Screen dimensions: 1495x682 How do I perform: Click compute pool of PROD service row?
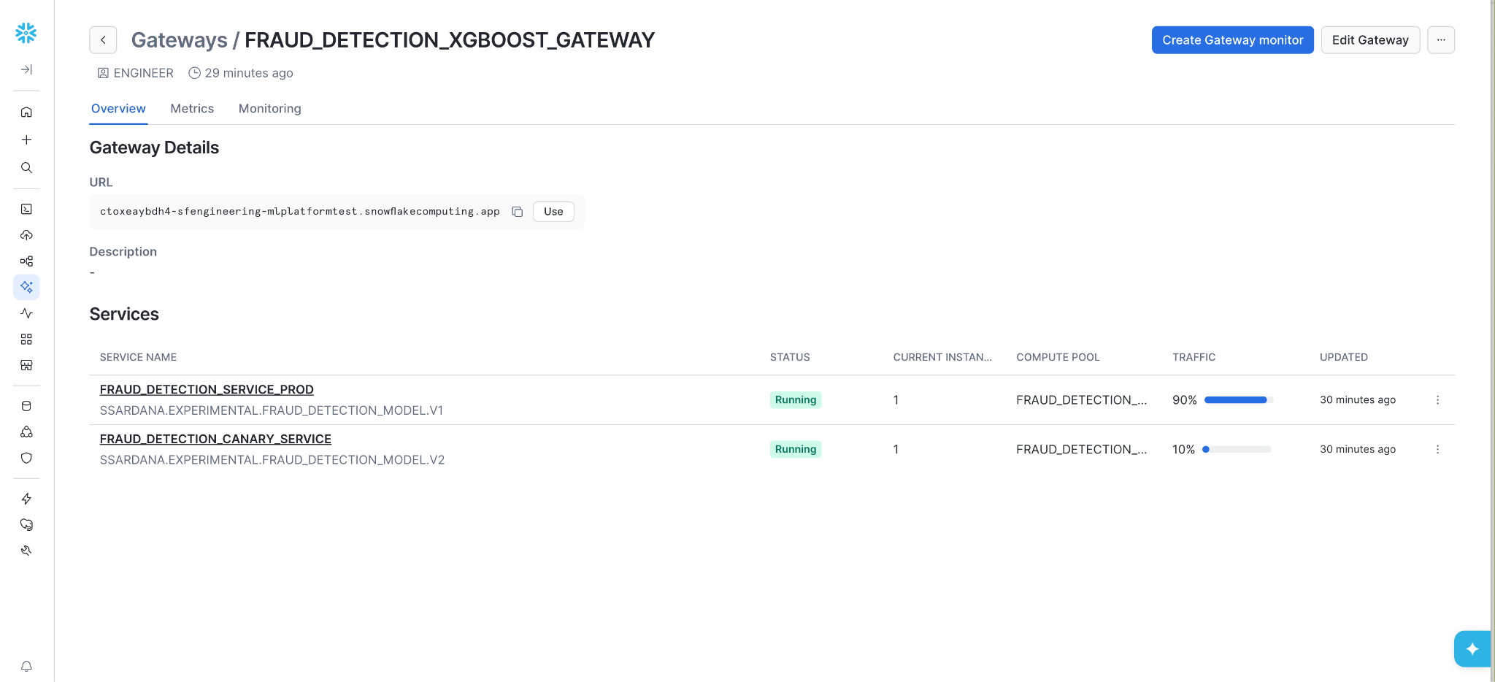(x=1081, y=400)
